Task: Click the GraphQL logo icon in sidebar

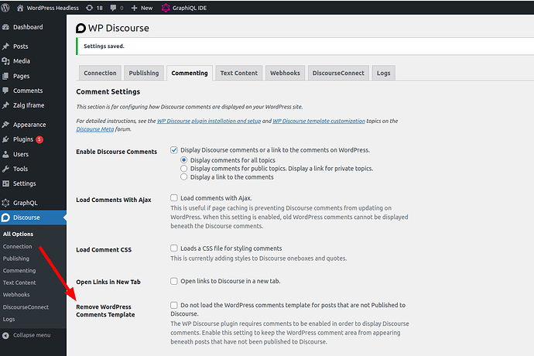Action: [5, 203]
